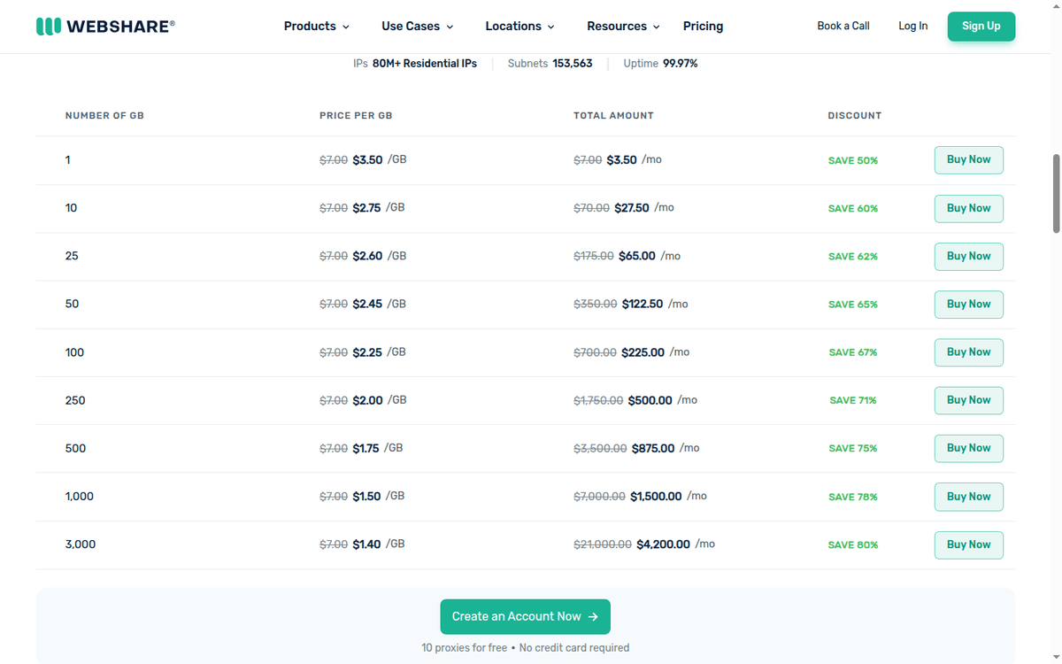
Task: Click the $2.75 /GB price cell
Action: [x=362, y=208]
